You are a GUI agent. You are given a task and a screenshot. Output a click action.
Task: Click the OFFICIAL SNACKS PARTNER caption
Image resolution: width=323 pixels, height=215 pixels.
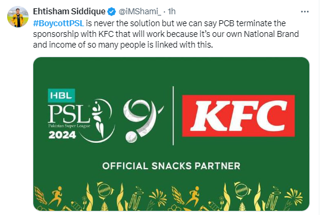point(171,166)
